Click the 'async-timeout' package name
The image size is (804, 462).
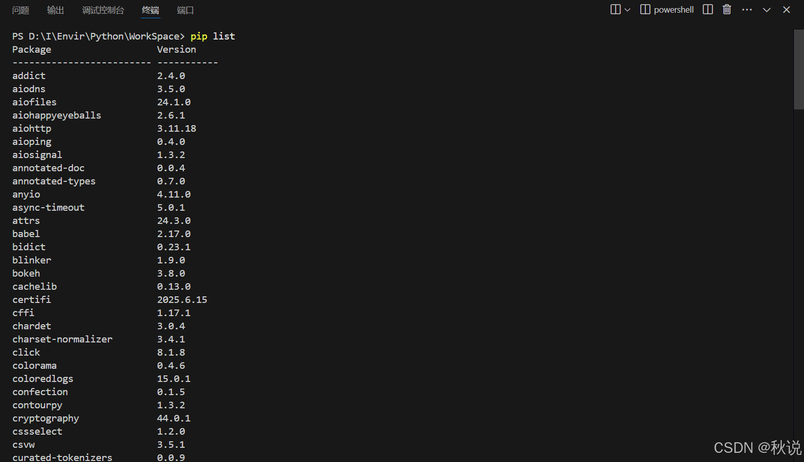(49, 207)
